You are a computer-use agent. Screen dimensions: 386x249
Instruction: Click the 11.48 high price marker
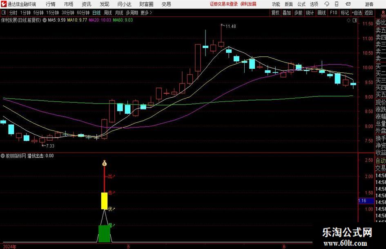(231, 26)
